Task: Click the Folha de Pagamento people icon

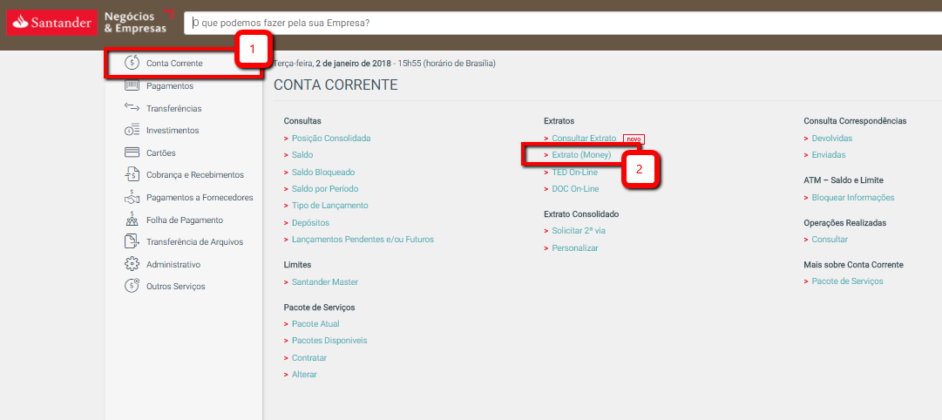Action: [132, 220]
